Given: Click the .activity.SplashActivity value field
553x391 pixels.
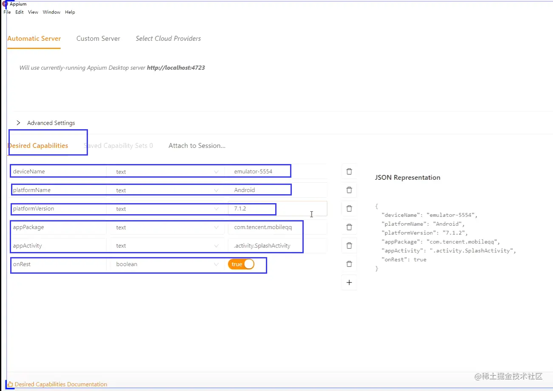Looking at the screenshot, I should [x=277, y=246].
